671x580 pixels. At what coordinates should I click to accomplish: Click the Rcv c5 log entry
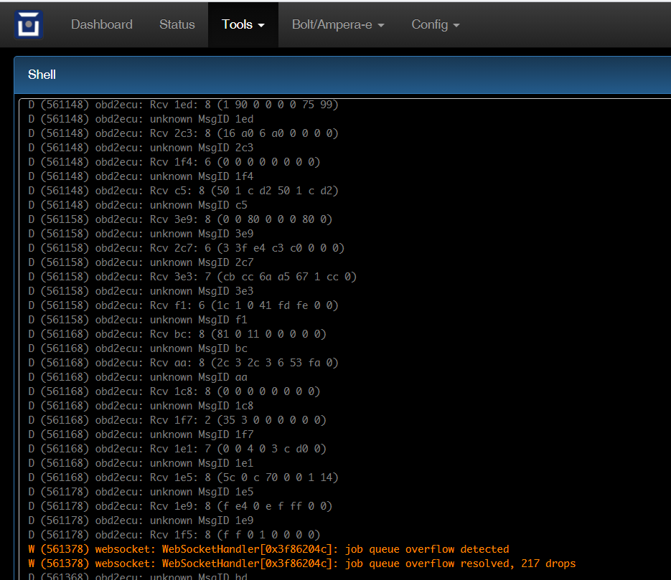point(183,191)
